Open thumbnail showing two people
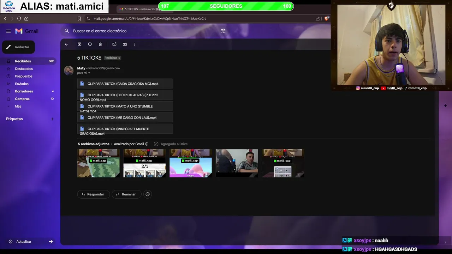 pyautogui.click(x=237, y=163)
